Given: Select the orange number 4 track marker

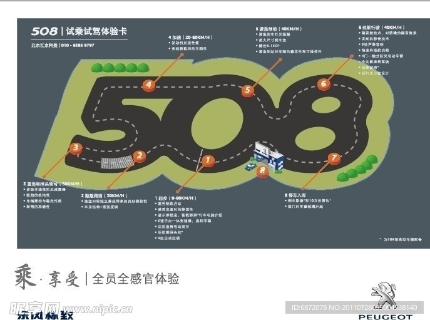Looking at the screenshot, I should click(148, 85).
